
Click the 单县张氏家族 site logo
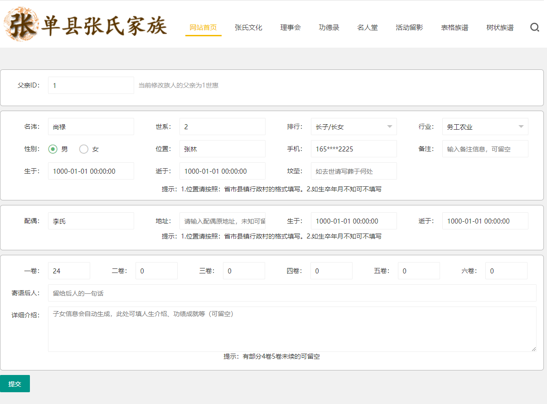coord(86,24)
